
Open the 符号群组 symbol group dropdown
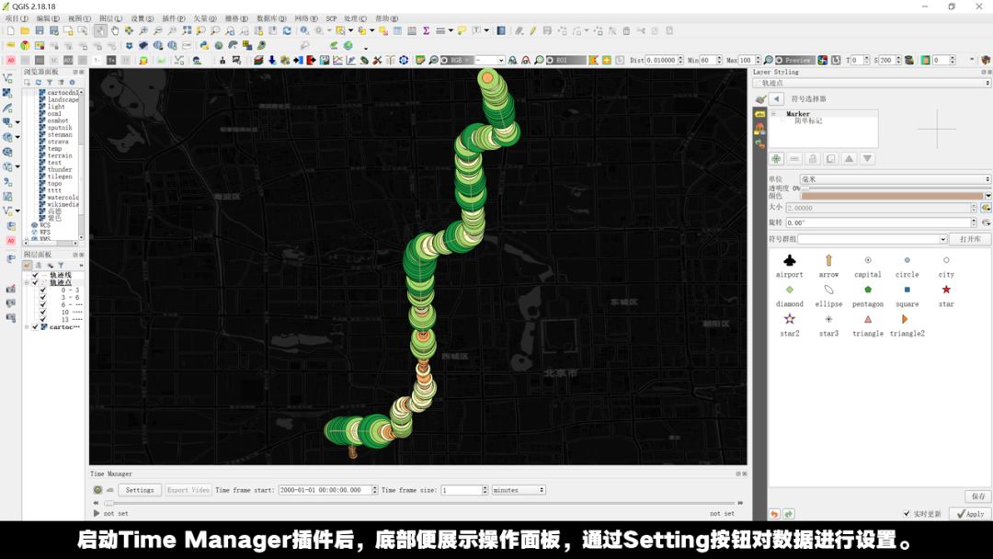[872, 239]
